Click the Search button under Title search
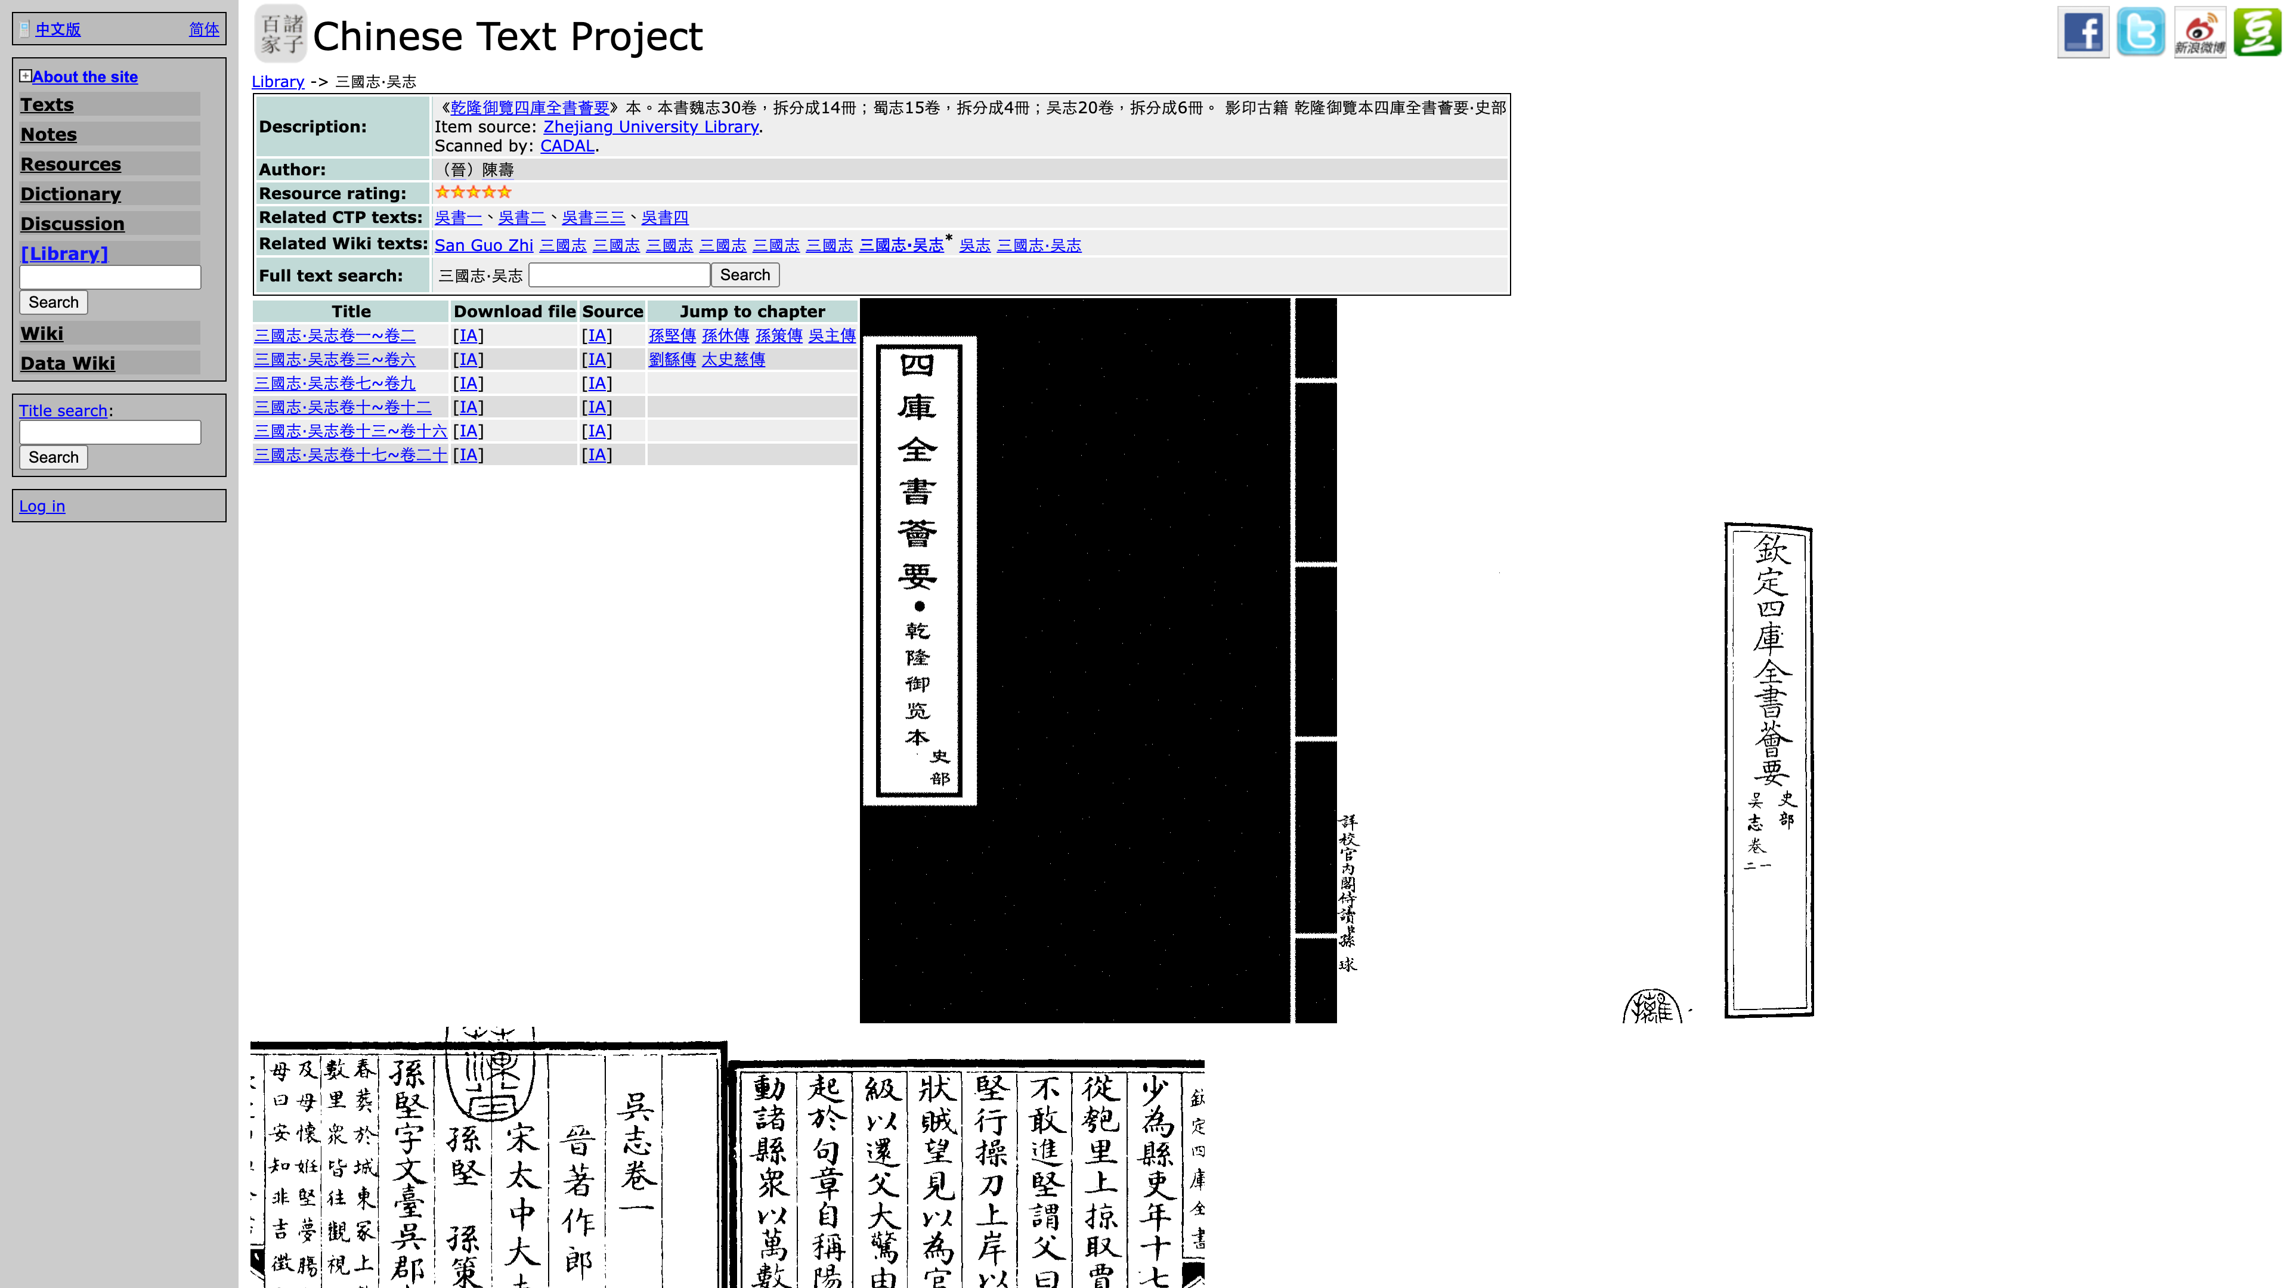Screen dimensions: 2290x1288 (53, 457)
